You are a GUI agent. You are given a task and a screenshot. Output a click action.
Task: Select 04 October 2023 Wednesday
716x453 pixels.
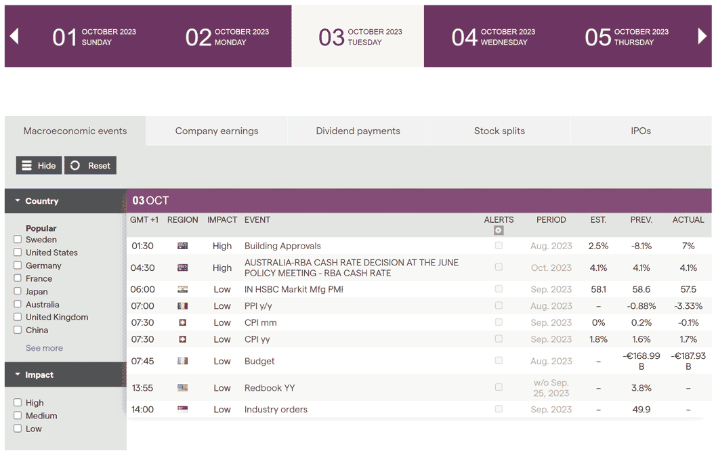point(493,37)
